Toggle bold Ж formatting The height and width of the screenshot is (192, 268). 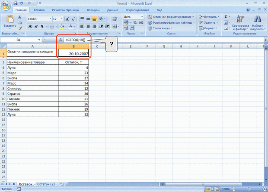[x=30, y=26]
